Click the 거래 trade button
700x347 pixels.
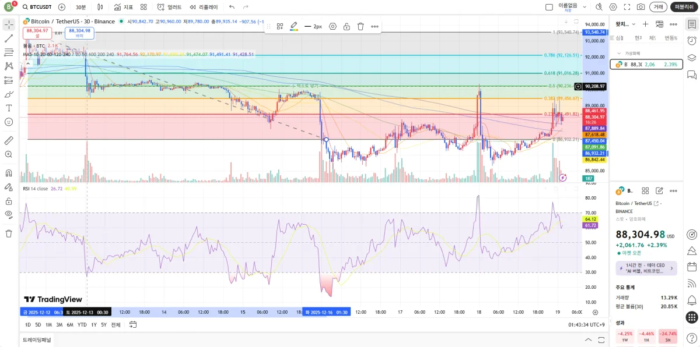(x=658, y=7)
